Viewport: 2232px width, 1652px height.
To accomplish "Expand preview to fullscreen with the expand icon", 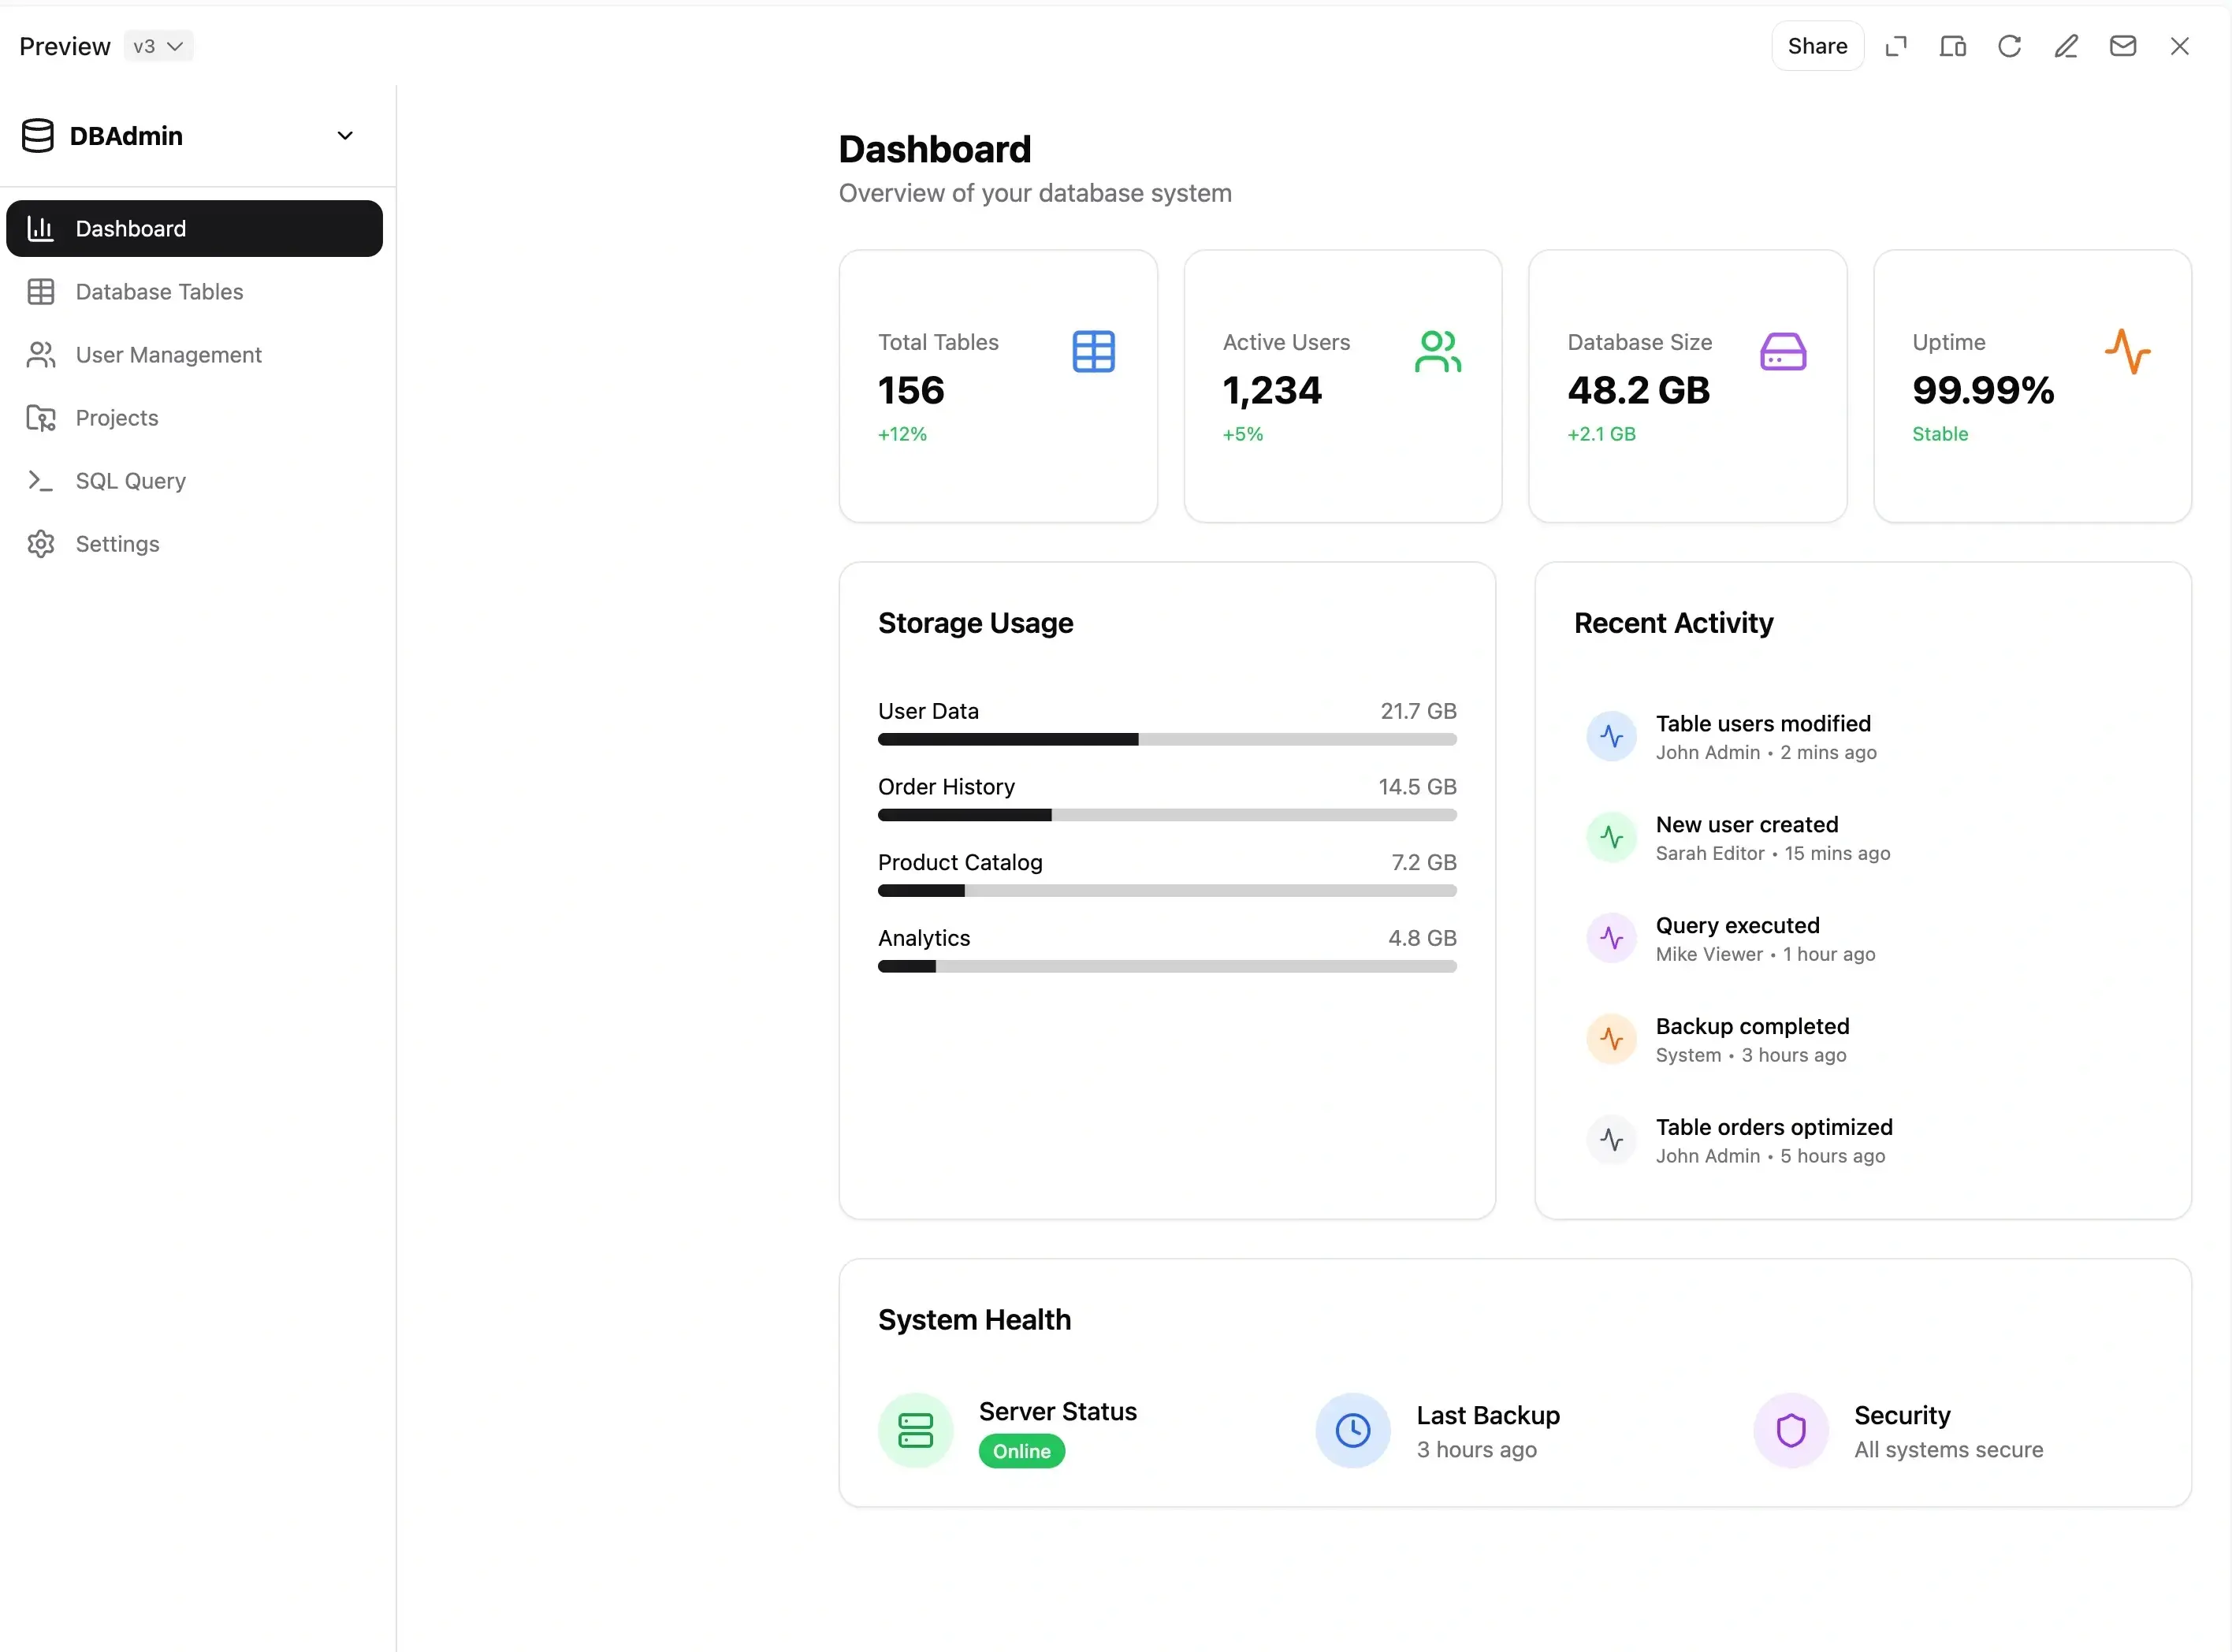I will click(x=1897, y=46).
